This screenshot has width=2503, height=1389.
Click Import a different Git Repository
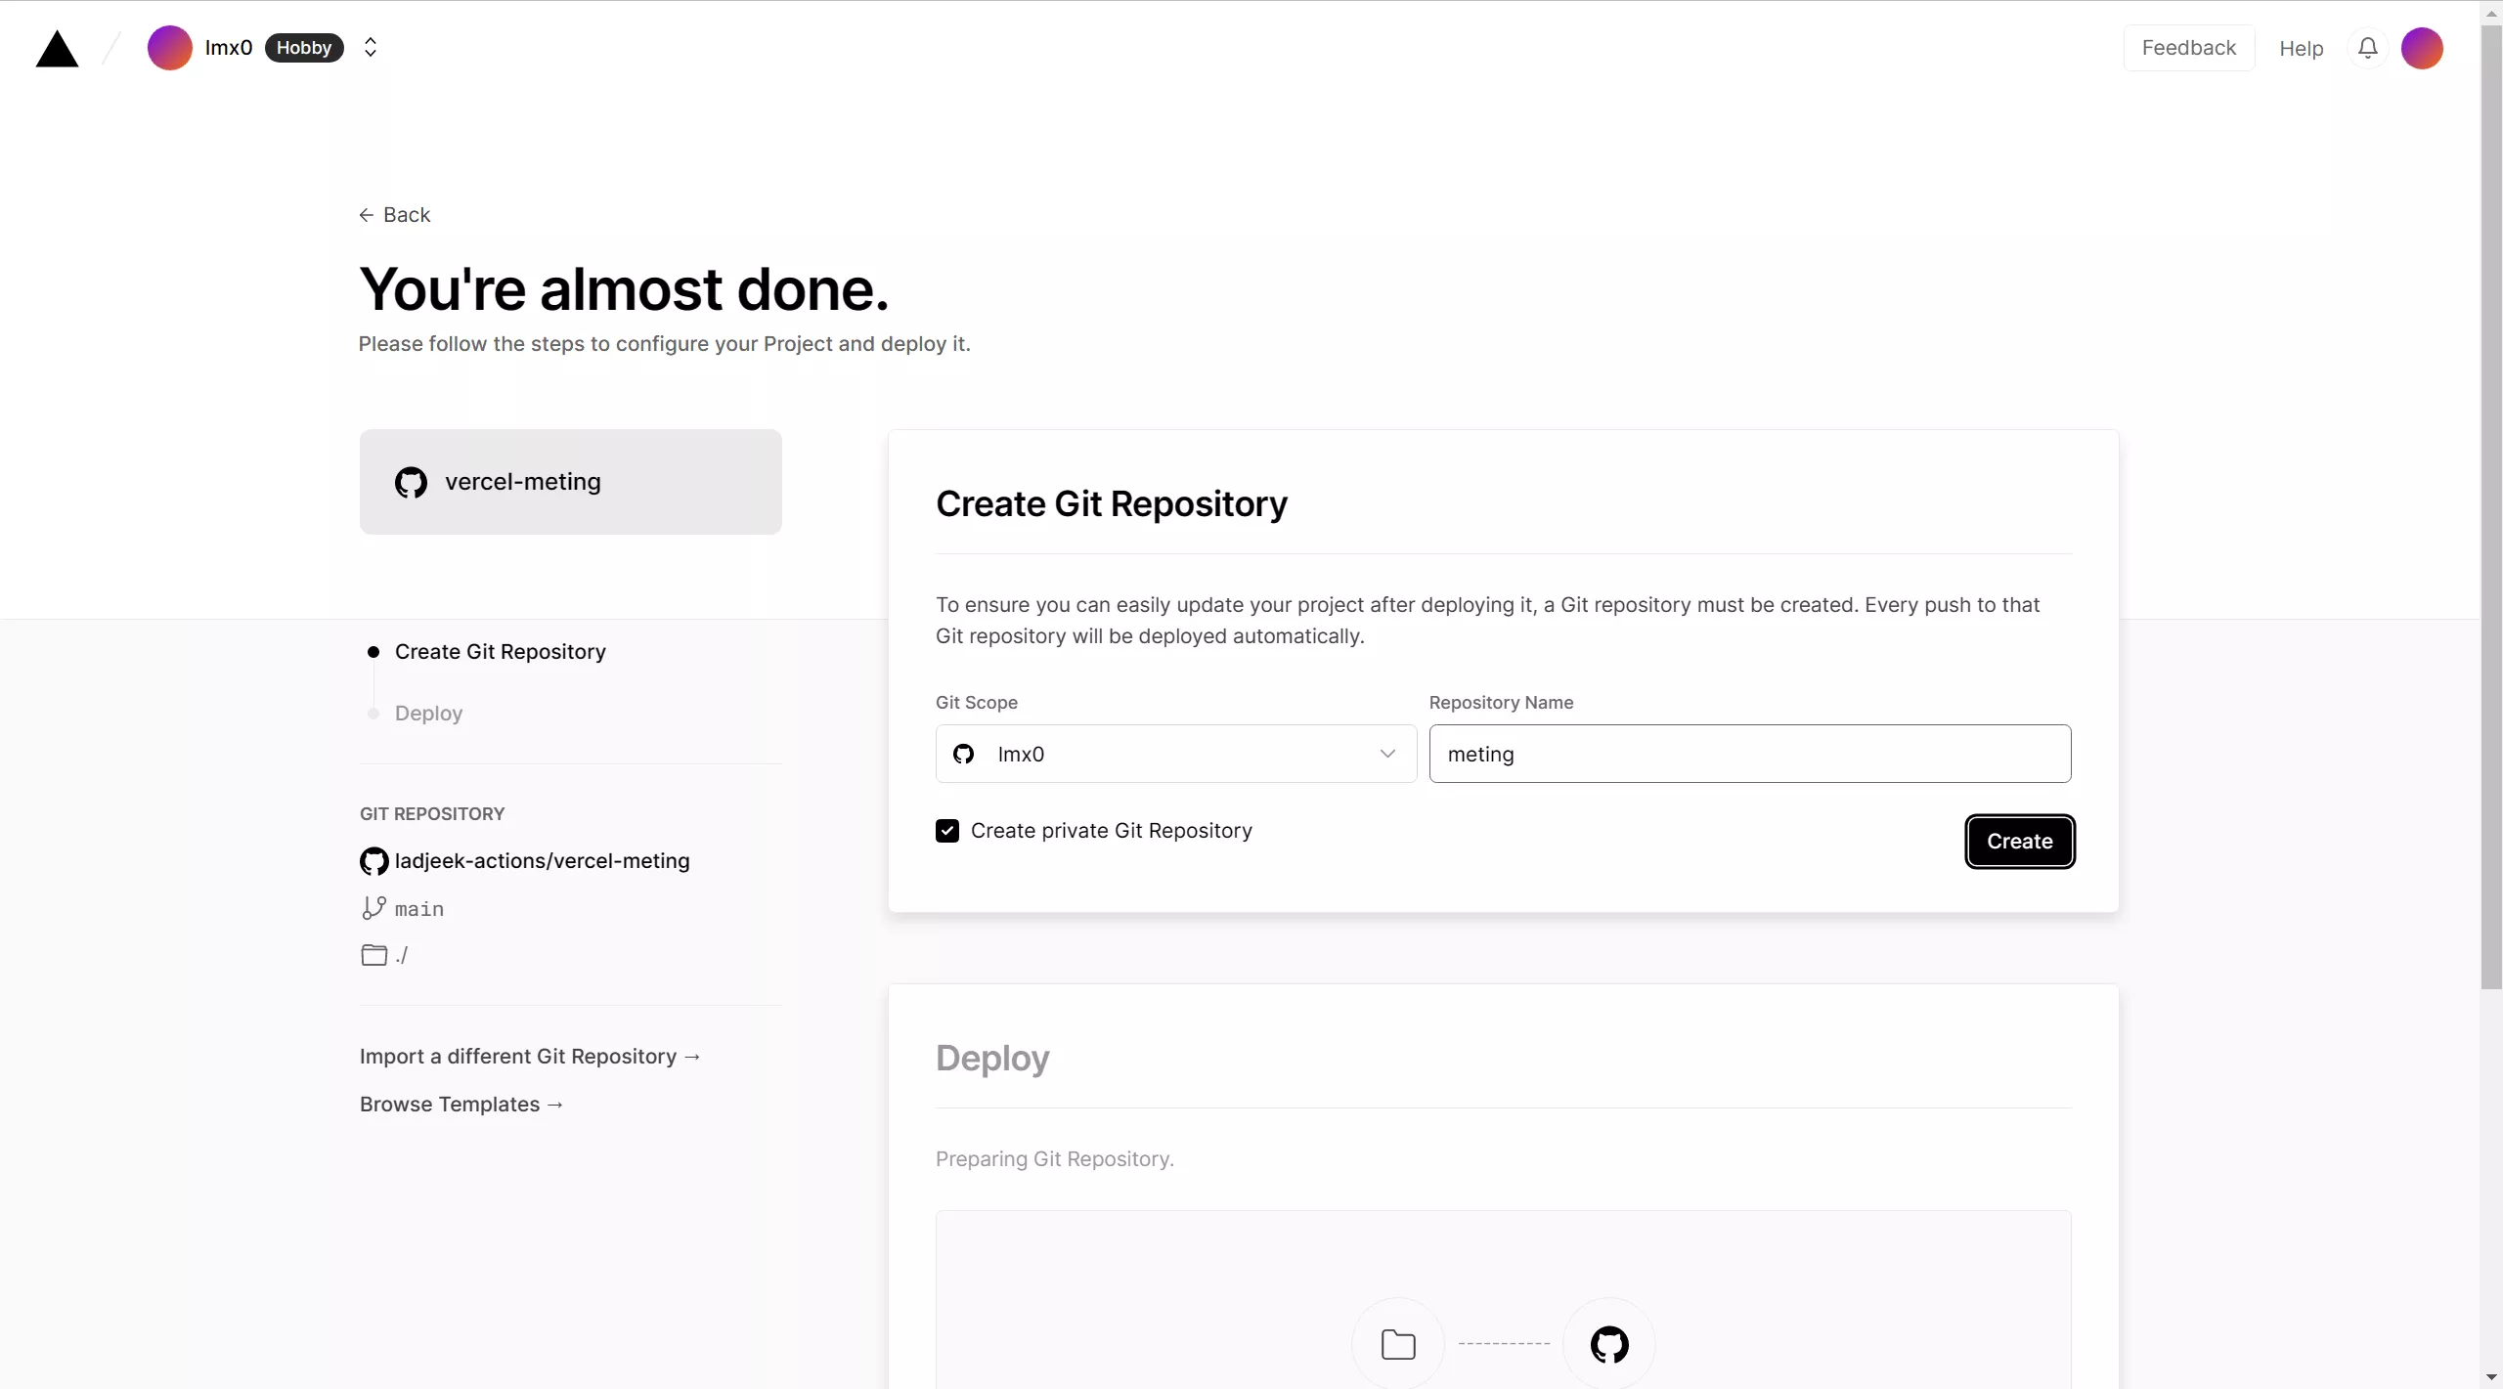click(x=530, y=1057)
